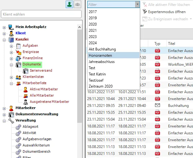Click the Verwaltung wrench icon
Screen dimensions: 193x158
[x=11, y=121]
